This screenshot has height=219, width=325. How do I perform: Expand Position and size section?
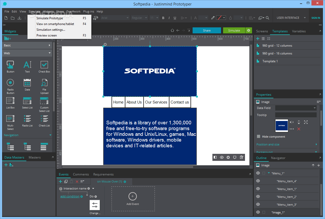[x=287, y=144]
